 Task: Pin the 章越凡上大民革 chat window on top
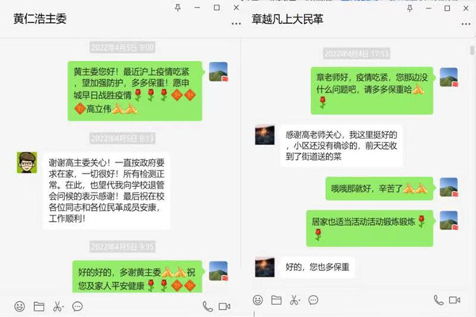(x=409, y=8)
